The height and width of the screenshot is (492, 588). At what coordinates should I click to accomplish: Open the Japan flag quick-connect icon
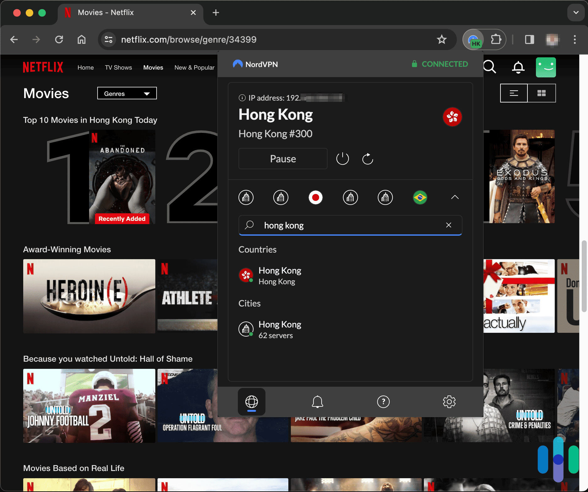tap(316, 197)
